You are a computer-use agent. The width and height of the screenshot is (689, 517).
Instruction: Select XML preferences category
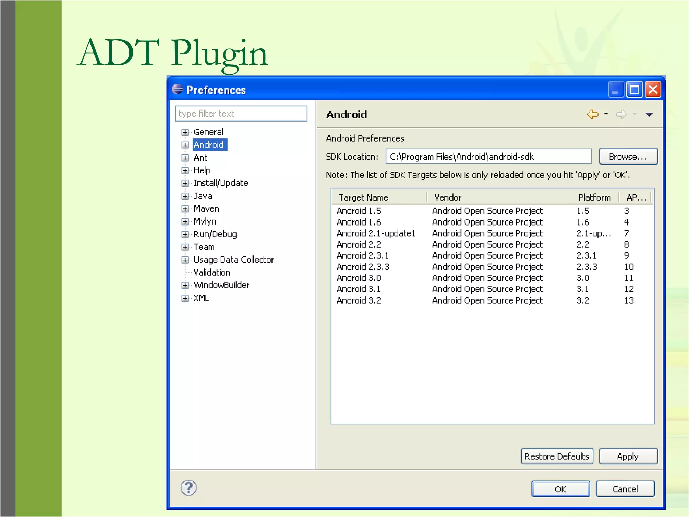pos(201,298)
